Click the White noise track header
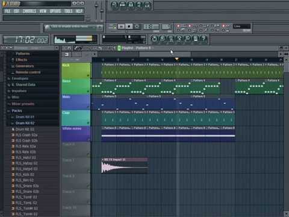289x217 pixels. [x=76, y=134]
